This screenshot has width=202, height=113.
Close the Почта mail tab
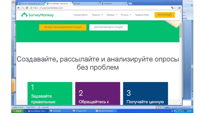pos(43,4)
